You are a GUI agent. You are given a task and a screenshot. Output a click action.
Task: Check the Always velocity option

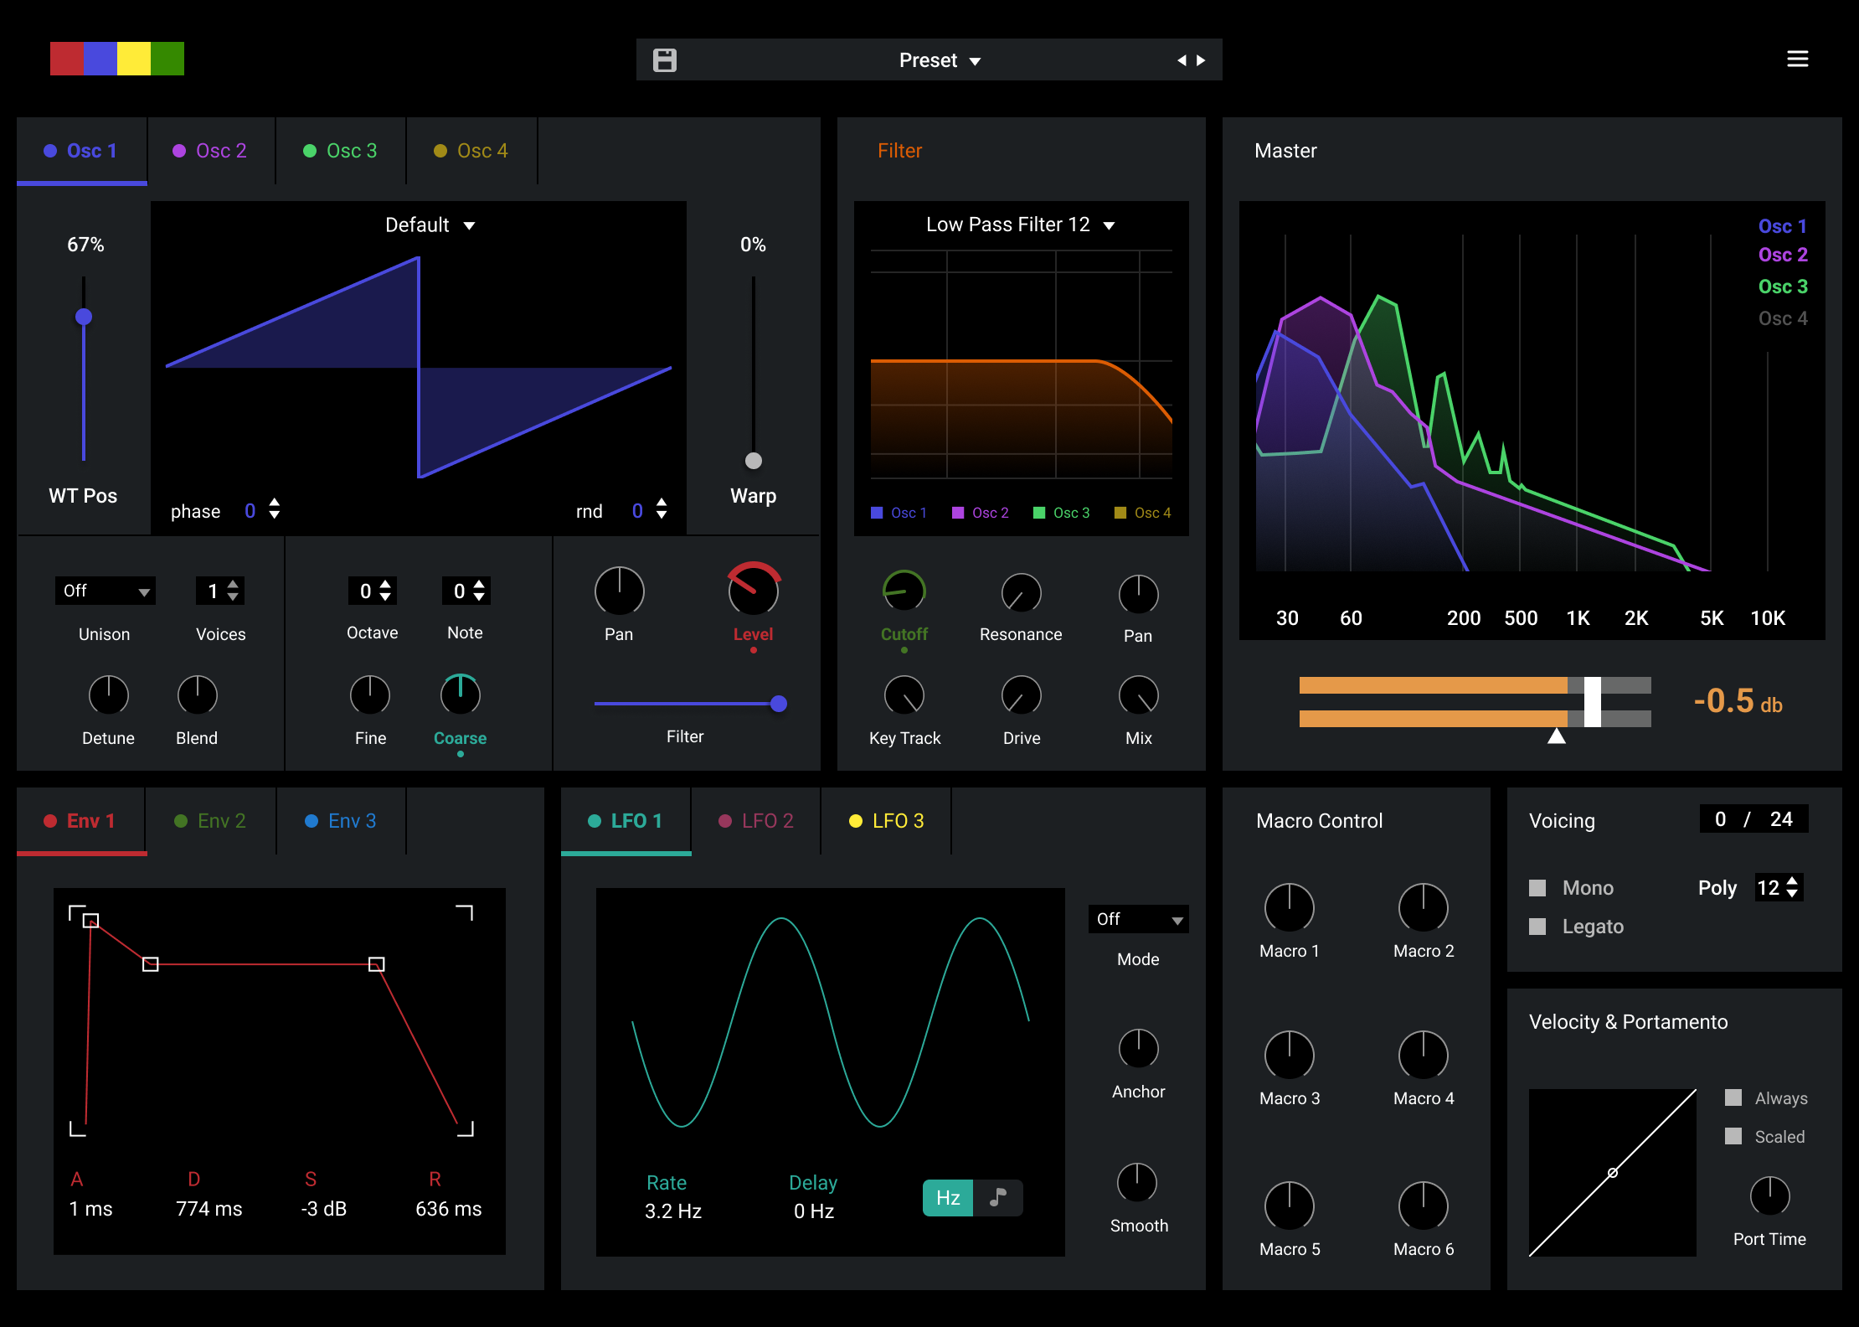tap(1733, 1097)
